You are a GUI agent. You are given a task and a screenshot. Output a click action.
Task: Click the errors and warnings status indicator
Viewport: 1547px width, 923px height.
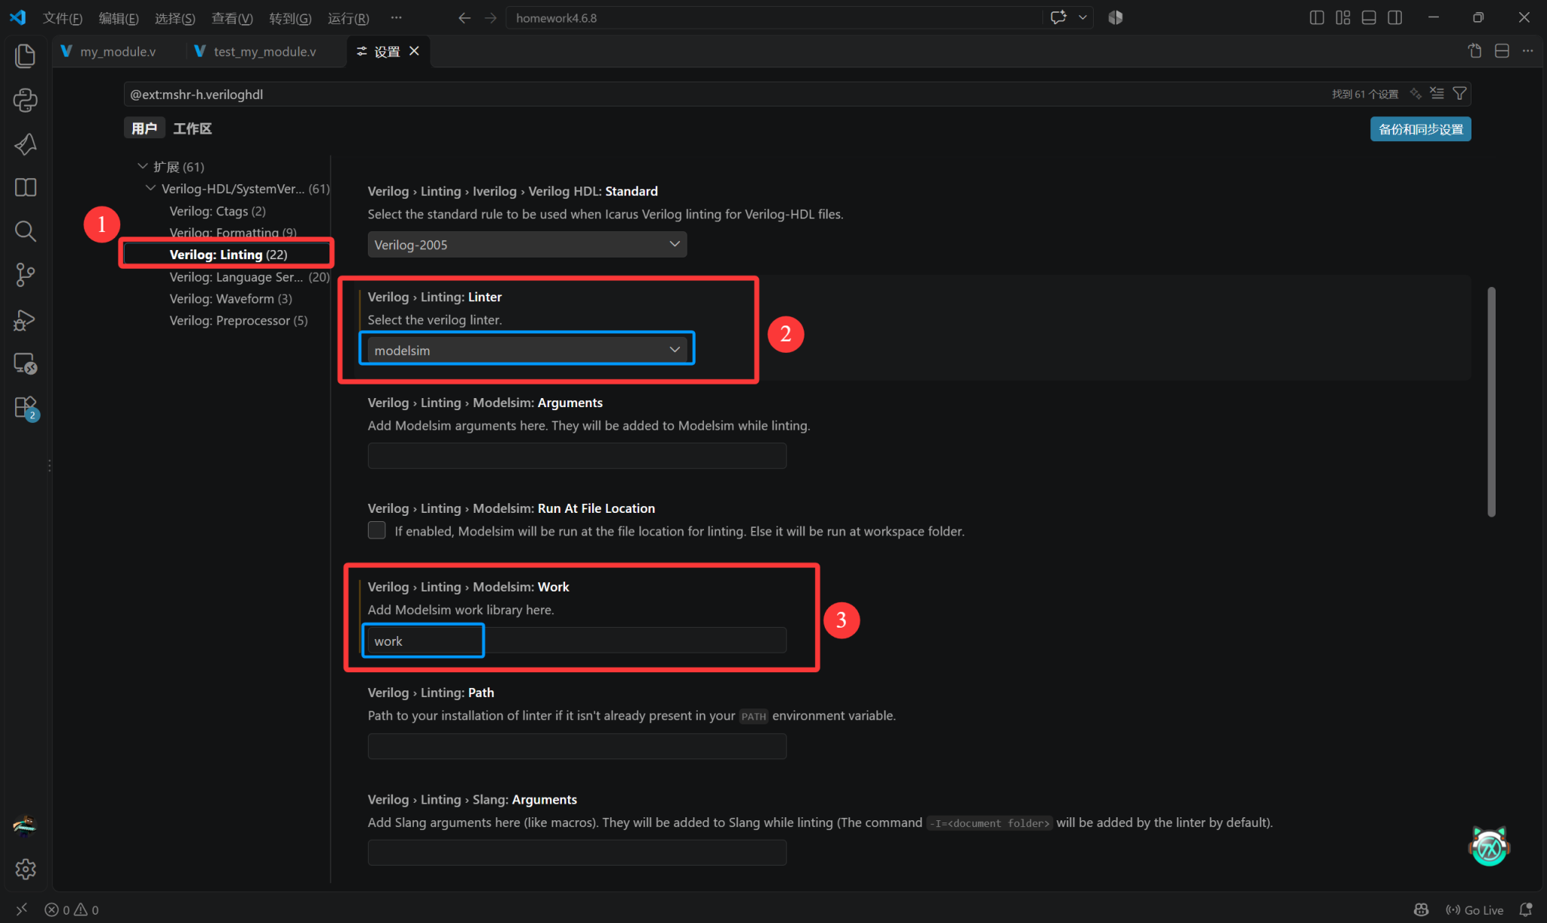point(73,909)
